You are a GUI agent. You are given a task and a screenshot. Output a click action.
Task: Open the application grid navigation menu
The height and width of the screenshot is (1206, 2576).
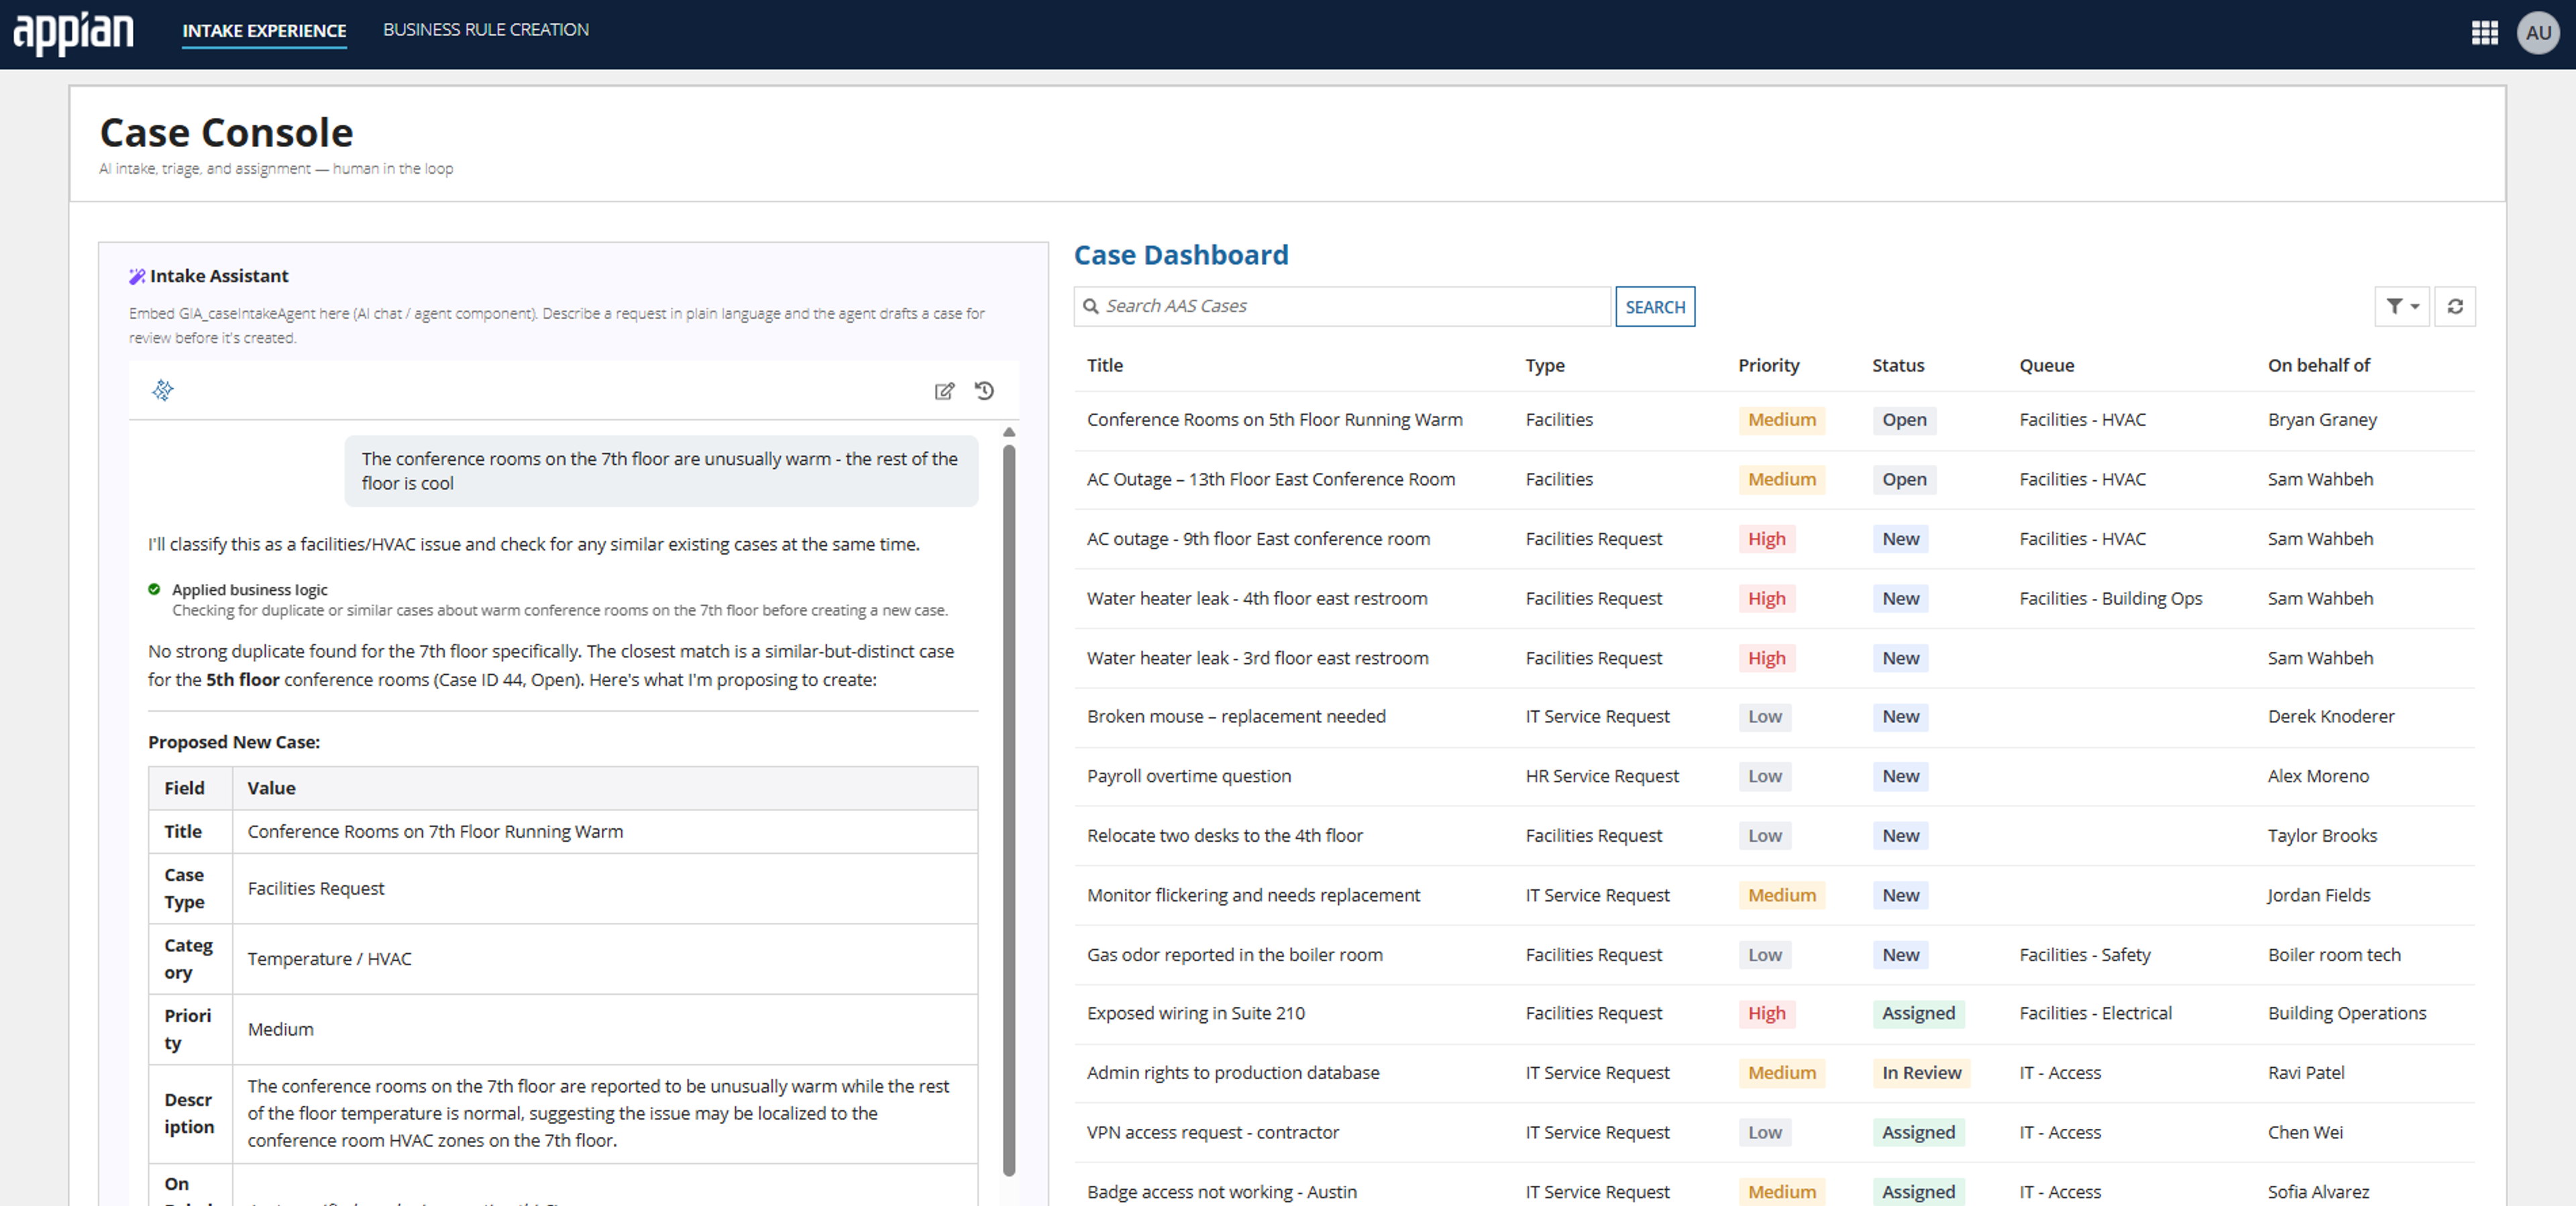2484,33
